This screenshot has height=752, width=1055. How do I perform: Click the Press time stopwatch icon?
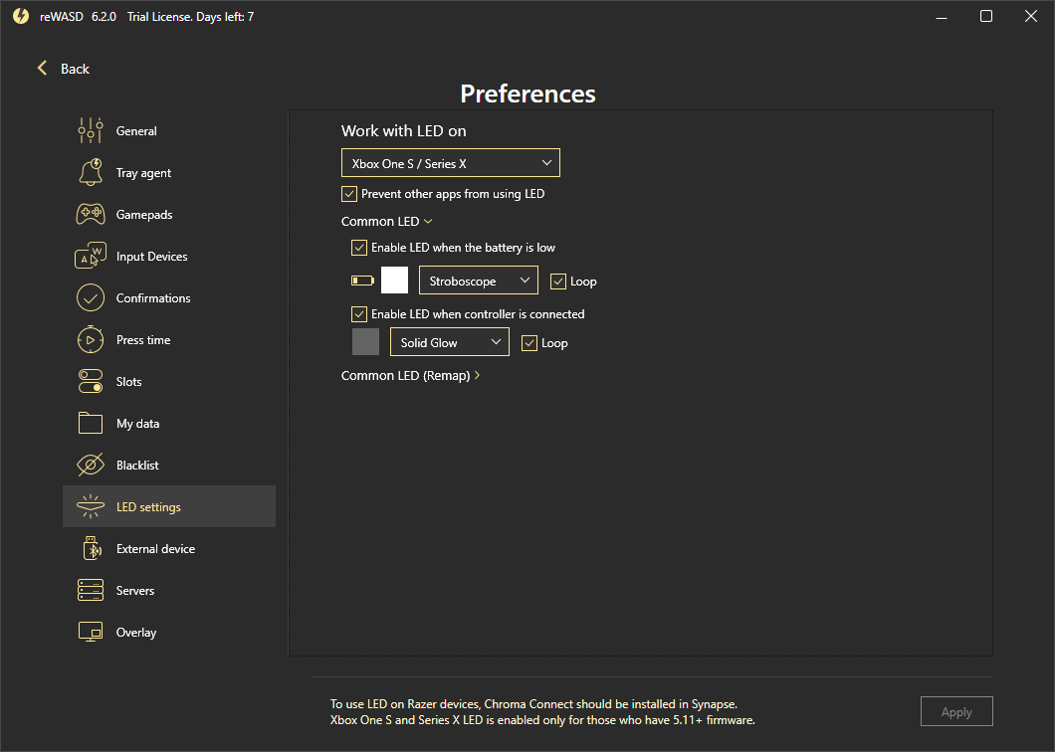pyautogui.click(x=91, y=339)
